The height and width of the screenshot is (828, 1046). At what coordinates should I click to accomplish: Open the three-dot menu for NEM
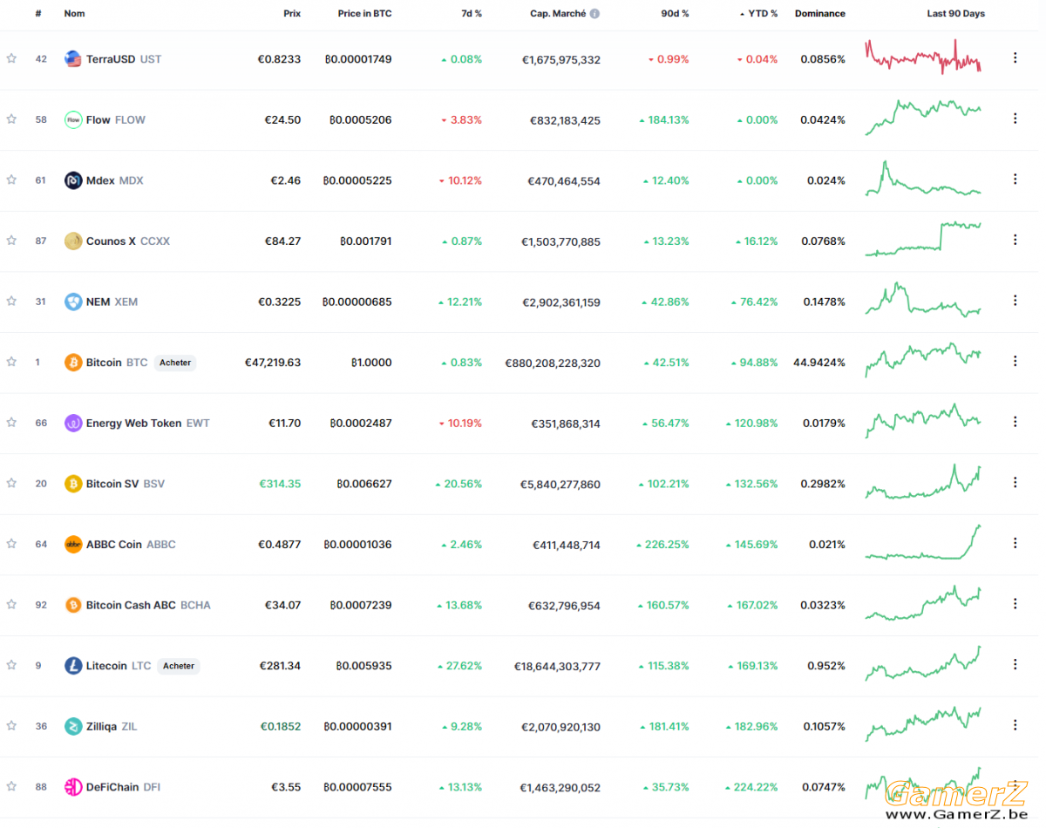1015,300
